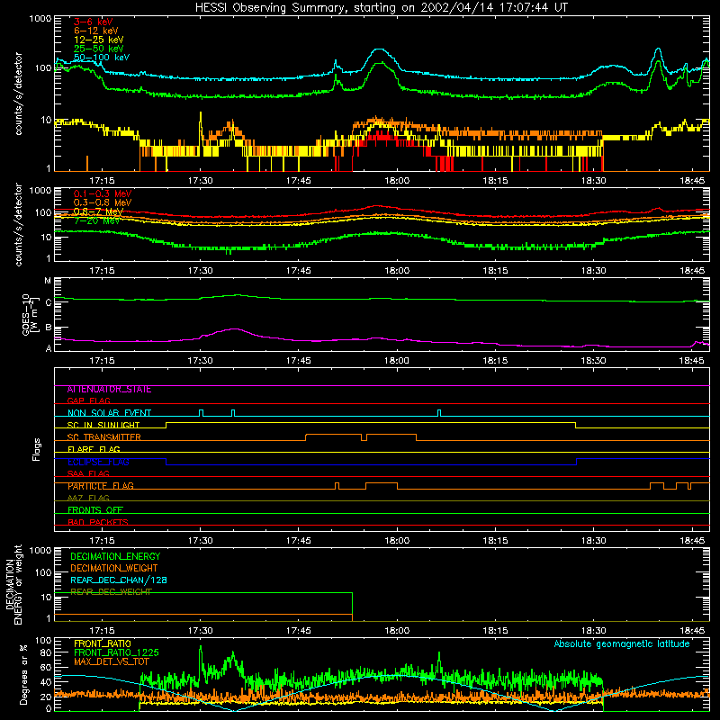Click the C class tick label on GOES plot

(x=49, y=302)
